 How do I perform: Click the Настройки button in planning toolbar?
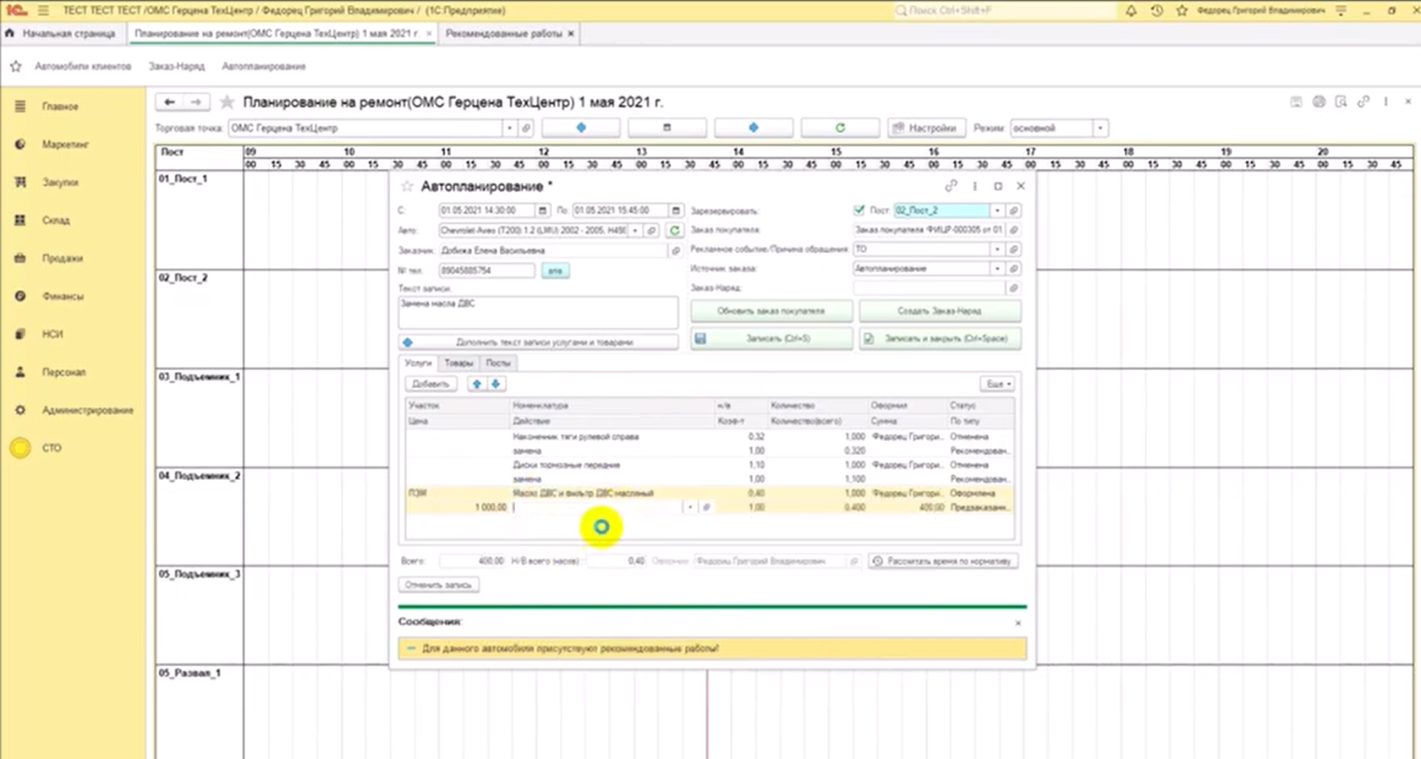pos(924,128)
